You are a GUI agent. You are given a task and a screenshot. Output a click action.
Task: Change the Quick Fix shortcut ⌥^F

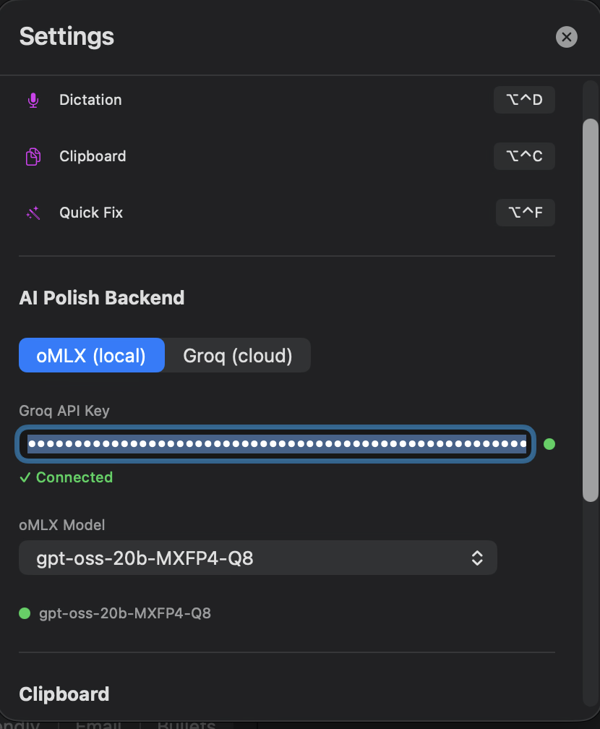point(525,213)
